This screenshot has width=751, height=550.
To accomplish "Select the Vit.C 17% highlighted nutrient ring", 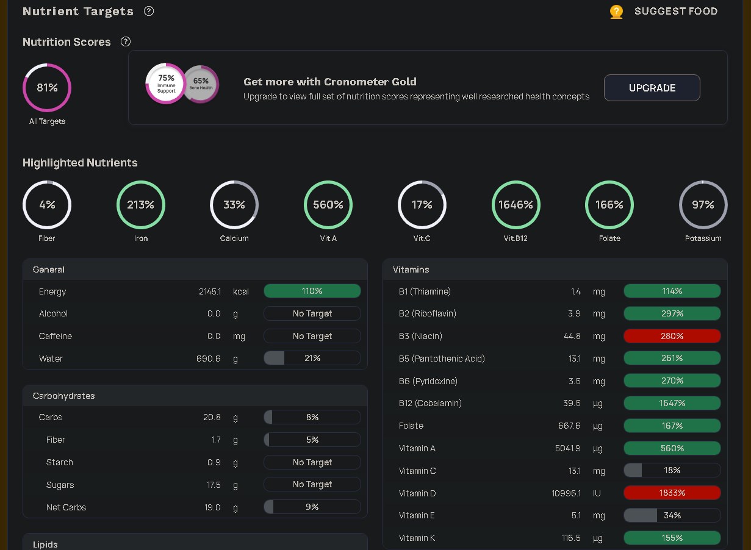I will point(422,205).
